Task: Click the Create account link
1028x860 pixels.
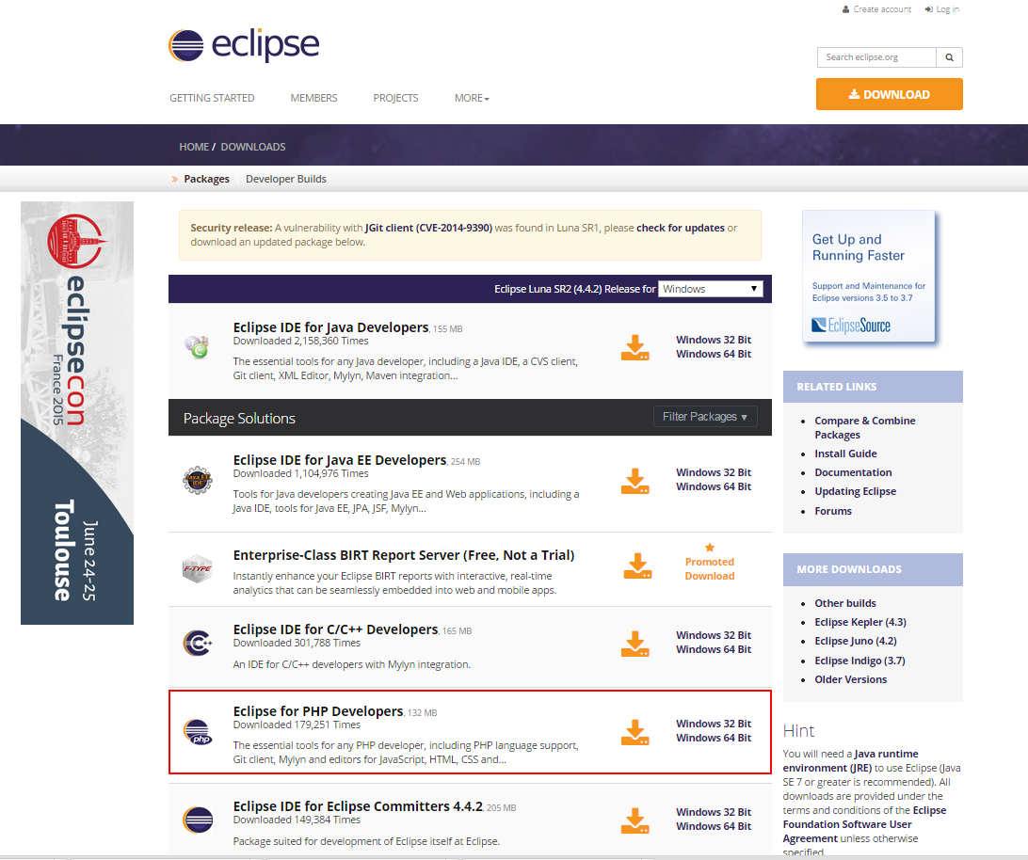Action: coord(876,9)
